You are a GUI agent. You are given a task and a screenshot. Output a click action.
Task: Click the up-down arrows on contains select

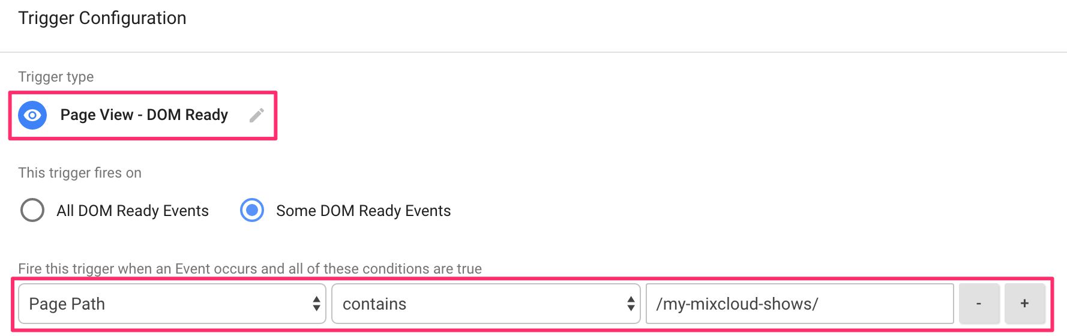(631, 304)
